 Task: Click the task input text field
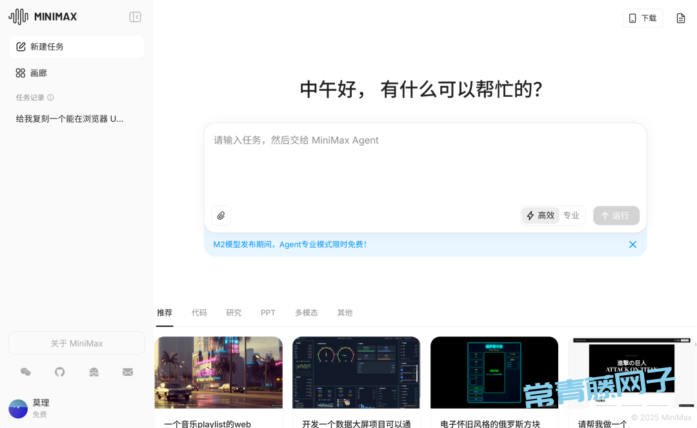(425, 164)
